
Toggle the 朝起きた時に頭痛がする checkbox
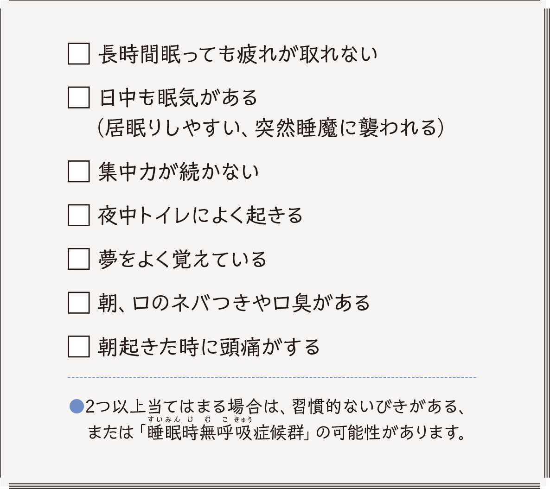pos(79,346)
